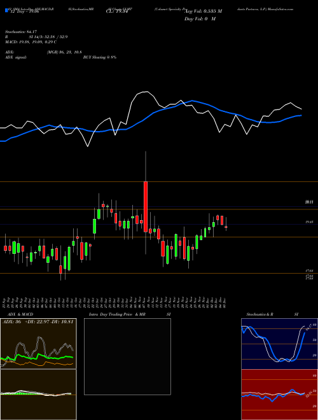Click the 'CL: 19.34' closing price text
This screenshot has height=420, width=318.
[x=118, y=11]
